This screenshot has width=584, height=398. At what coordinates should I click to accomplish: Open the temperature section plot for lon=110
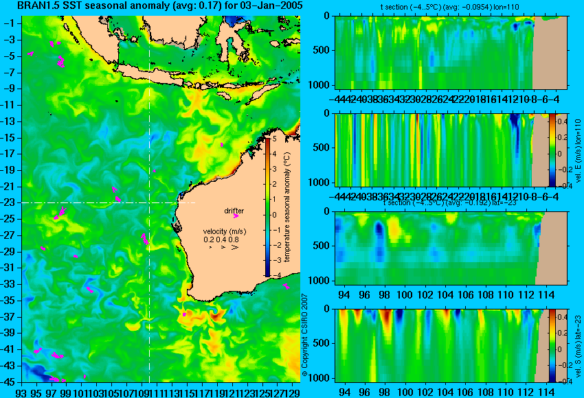[451, 52]
